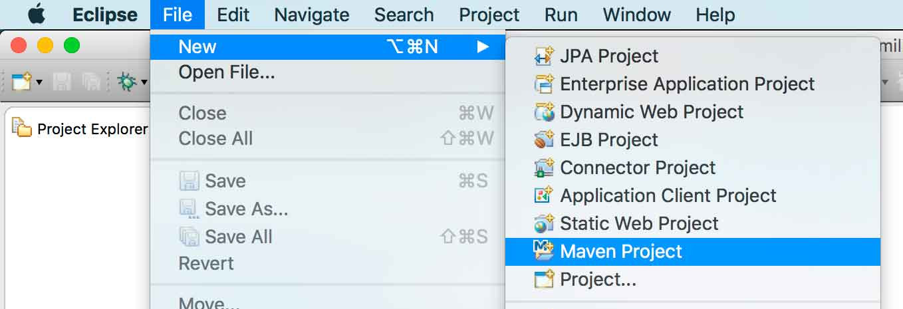Click the New wizard toolbar icon
Image resolution: width=903 pixels, height=309 pixels.
(22, 82)
